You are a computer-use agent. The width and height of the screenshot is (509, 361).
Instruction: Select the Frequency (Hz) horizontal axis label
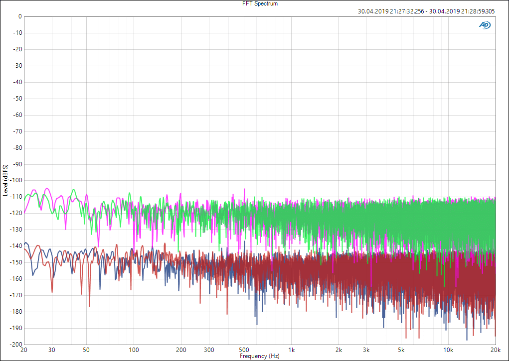(260, 357)
